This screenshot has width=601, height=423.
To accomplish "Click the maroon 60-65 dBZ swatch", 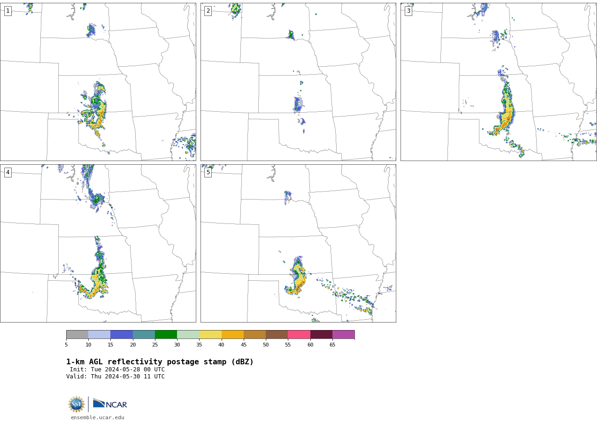I will point(321,335).
